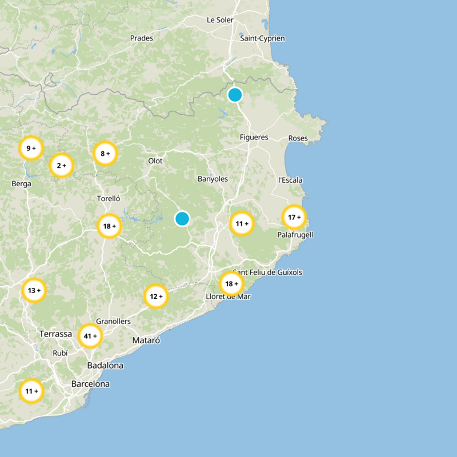Viewport: 457px width, 457px height.
Task: Click the Terrassa city label
Action: 55,334
